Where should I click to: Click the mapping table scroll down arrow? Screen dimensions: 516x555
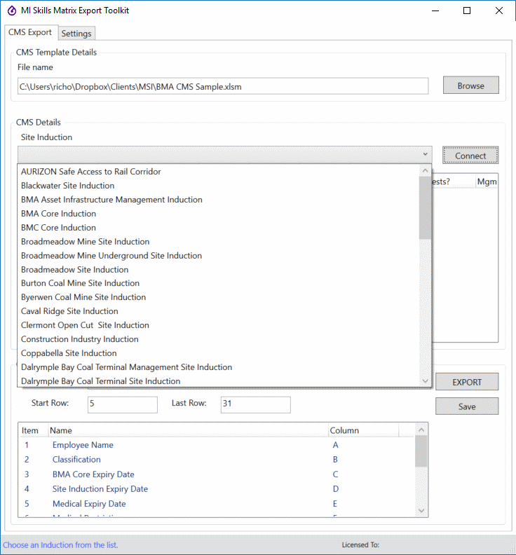[x=421, y=510]
